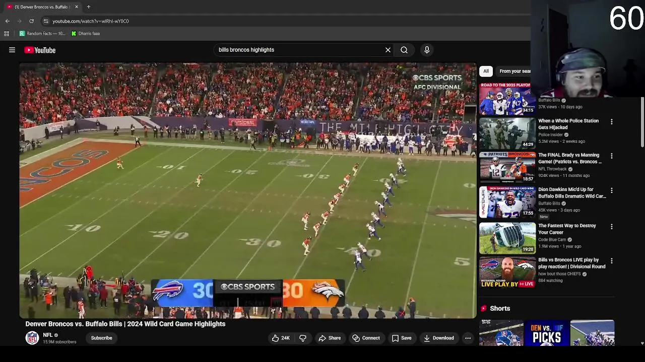The image size is (645, 362).
Task: Open options for FINAL Brady vs Manning video
Action: pos(612,156)
